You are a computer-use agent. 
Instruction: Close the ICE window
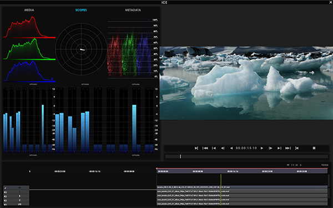pos(331,2)
